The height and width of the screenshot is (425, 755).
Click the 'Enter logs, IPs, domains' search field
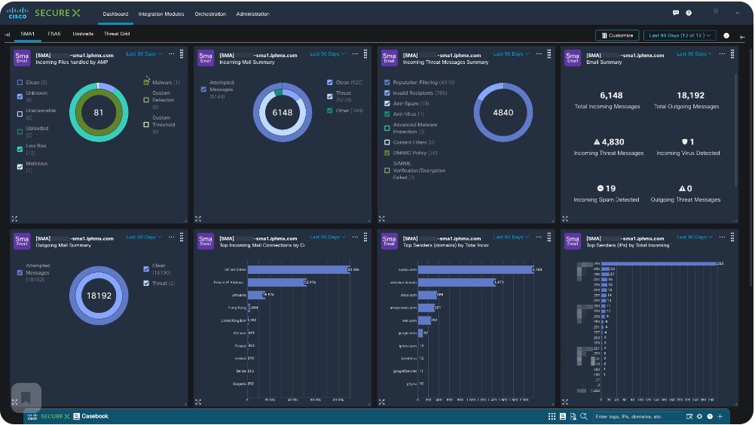coord(637,416)
